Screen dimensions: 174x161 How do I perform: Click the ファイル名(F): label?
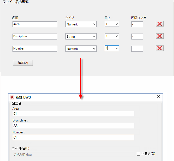[21, 148]
